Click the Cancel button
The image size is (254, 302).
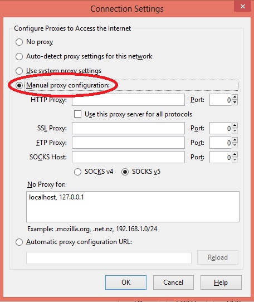(173, 282)
